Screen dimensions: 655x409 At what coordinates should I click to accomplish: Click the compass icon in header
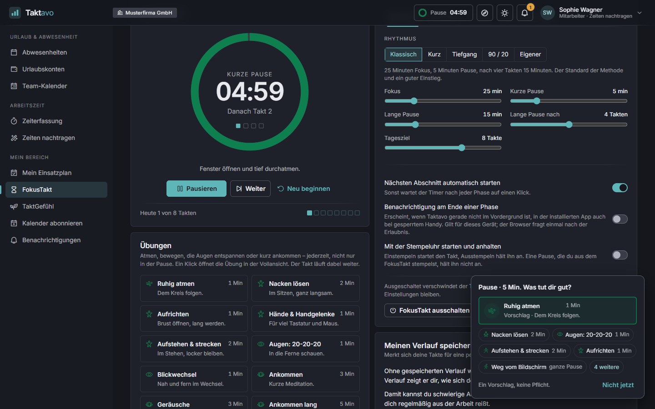coord(484,13)
